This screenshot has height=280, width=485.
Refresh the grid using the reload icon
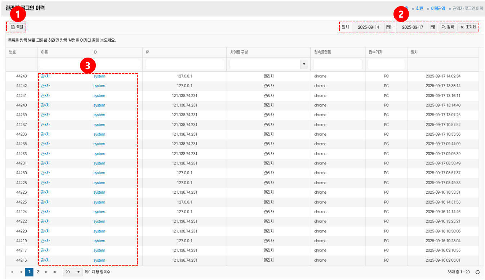[477, 272]
